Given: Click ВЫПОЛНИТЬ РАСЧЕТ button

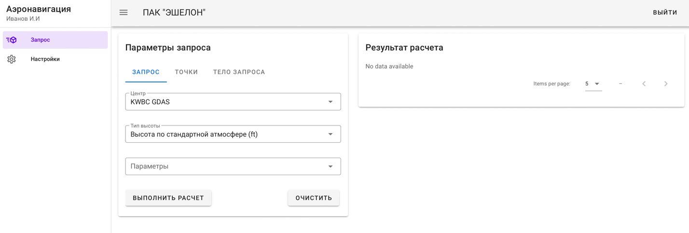Looking at the screenshot, I should click(168, 198).
